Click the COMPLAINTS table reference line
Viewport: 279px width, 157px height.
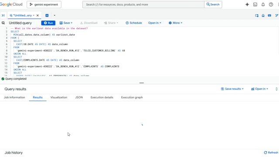pos(68,66)
